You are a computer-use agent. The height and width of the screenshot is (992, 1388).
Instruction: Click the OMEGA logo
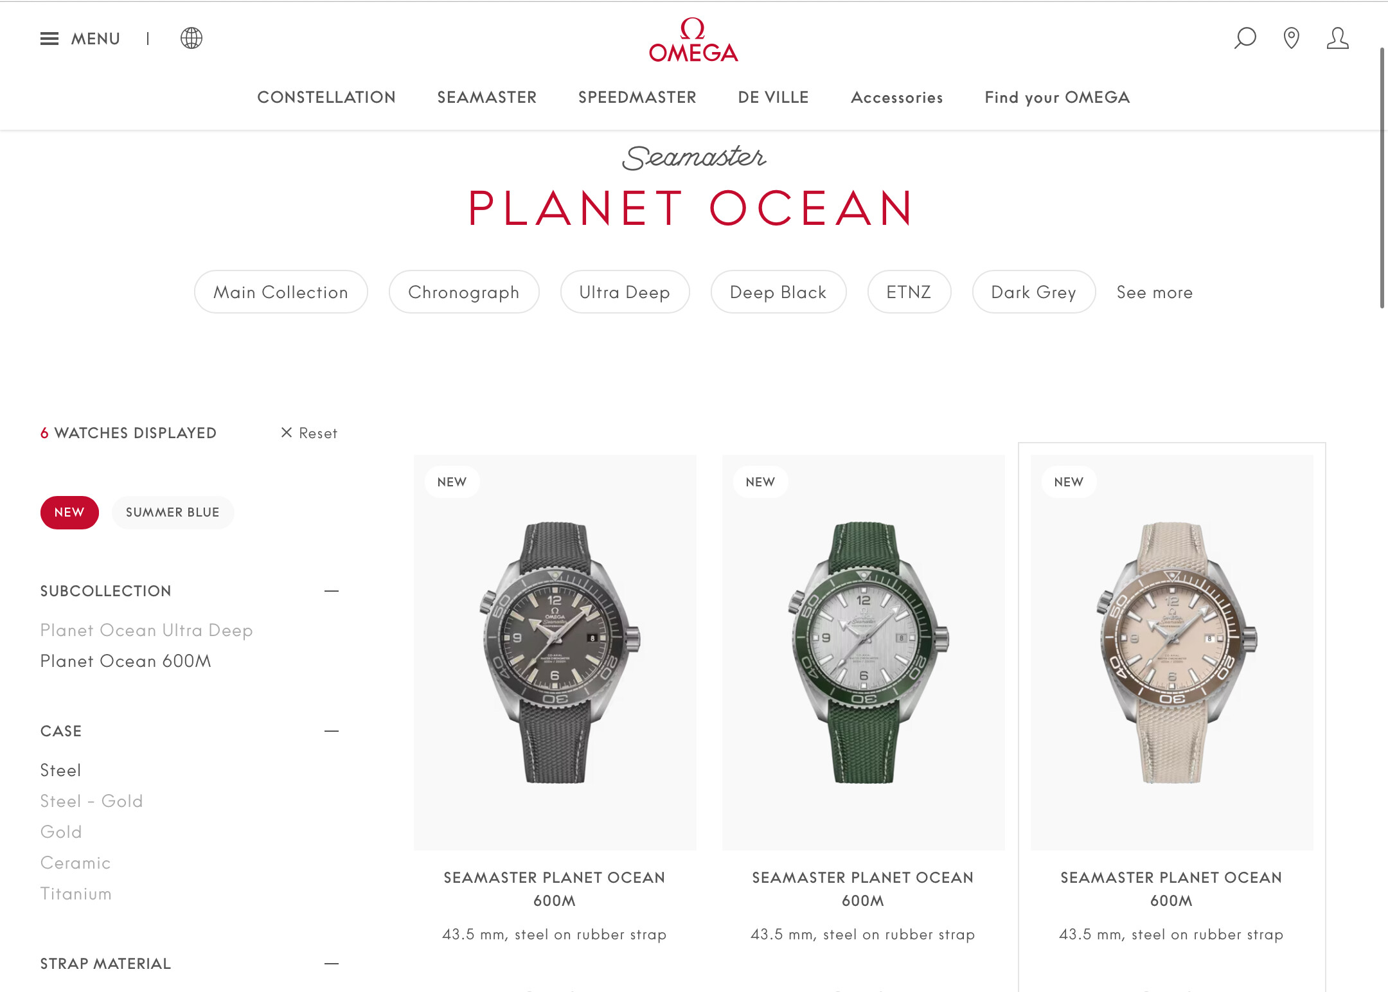(693, 40)
